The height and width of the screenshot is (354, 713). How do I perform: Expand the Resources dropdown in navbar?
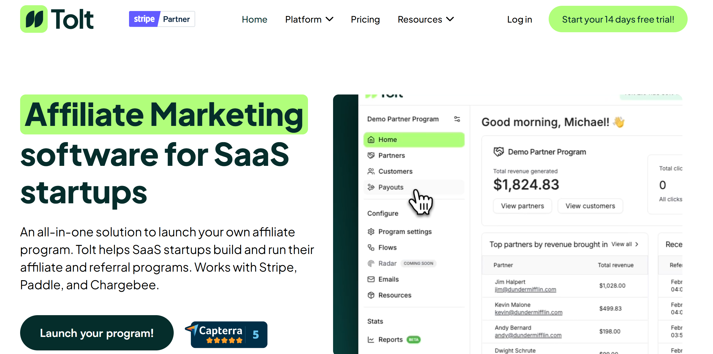[426, 19]
